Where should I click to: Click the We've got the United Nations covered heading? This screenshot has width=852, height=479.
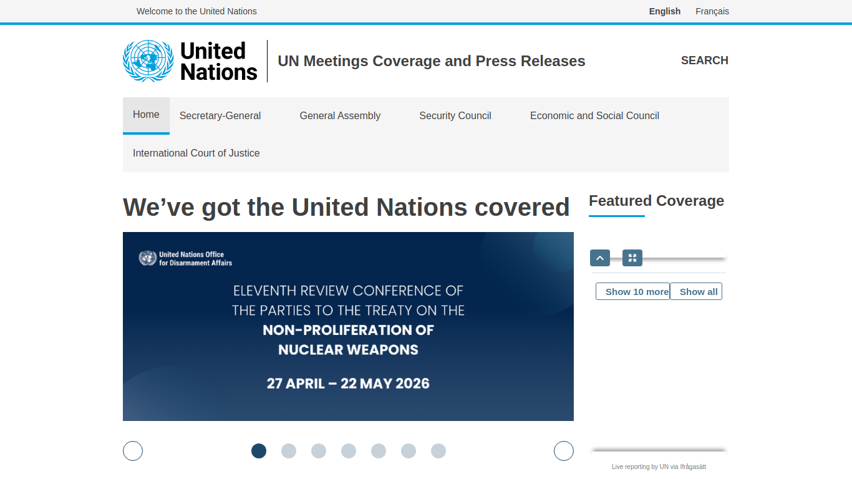[346, 207]
